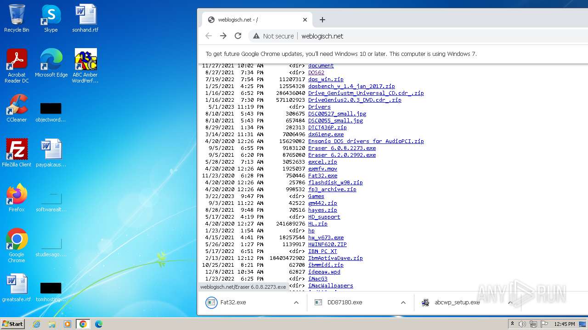Download dx61eng.exe
The image size is (588, 330).
click(326, 134)
